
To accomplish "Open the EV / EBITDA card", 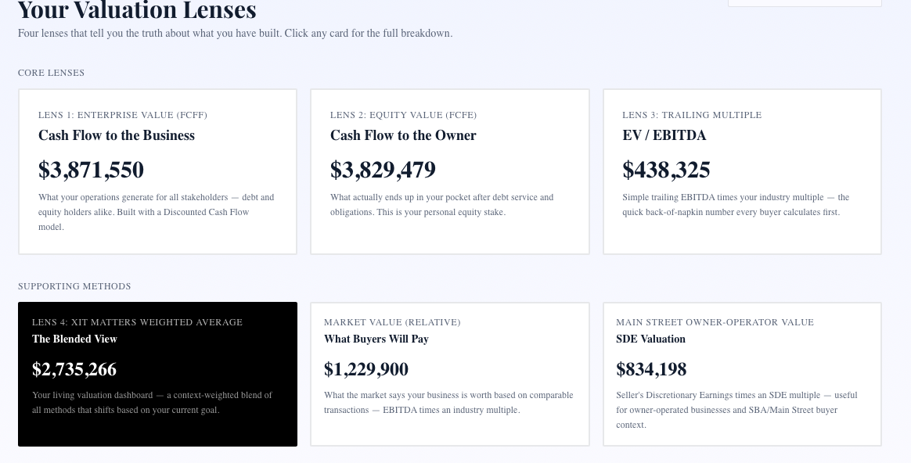I will [742, 171].
